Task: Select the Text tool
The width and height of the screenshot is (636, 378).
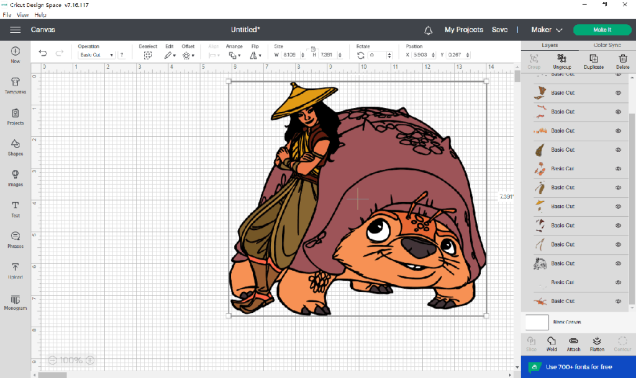Action: tap(16, 209)
